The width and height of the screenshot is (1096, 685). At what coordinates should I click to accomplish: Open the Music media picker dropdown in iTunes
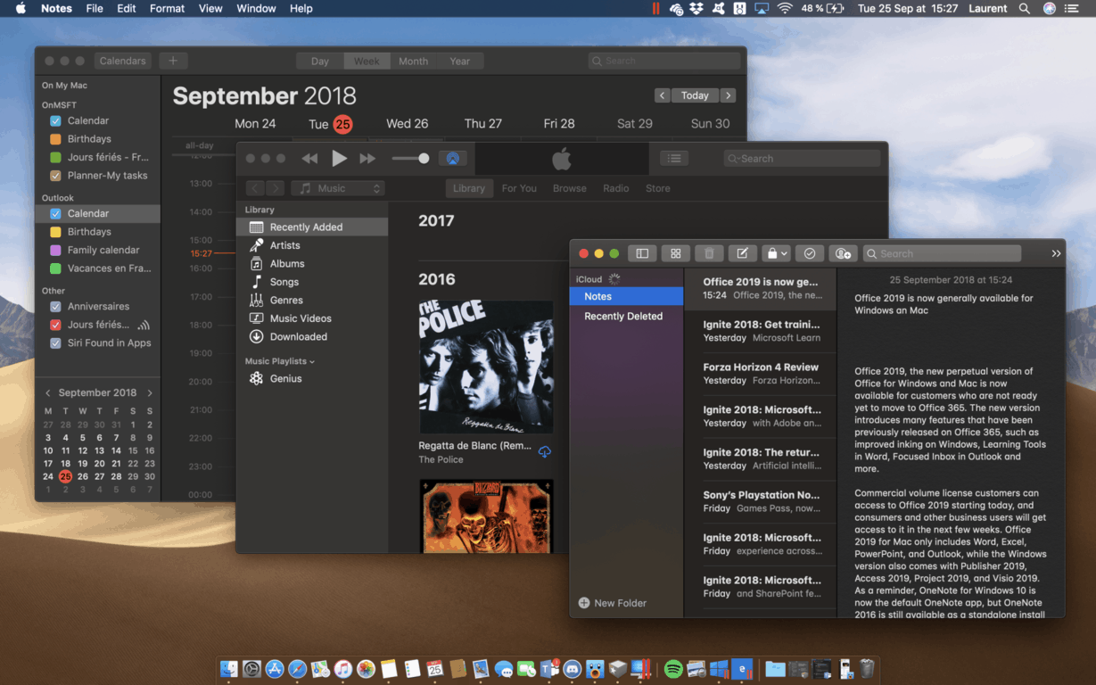tap(337, 188)
